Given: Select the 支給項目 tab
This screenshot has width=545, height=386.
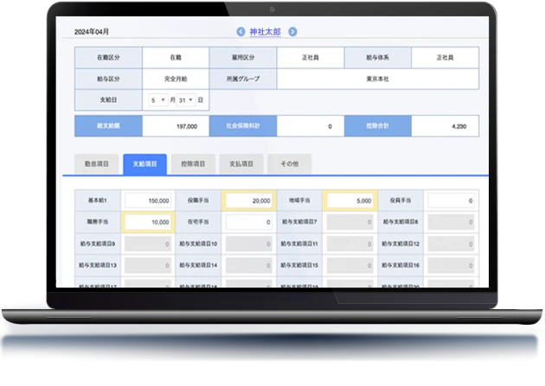Looking at the screenshot, I should coord(145,163).
